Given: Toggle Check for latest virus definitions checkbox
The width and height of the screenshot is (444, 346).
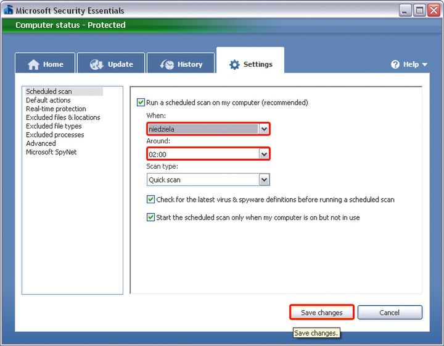Looking at the screenshot, I should coord(150,200).
